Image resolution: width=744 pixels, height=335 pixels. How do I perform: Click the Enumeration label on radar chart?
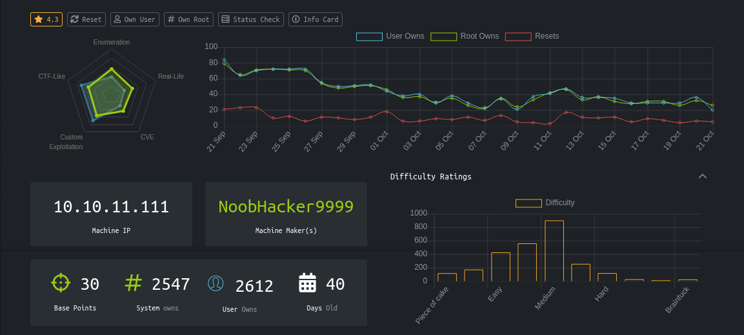111,42
